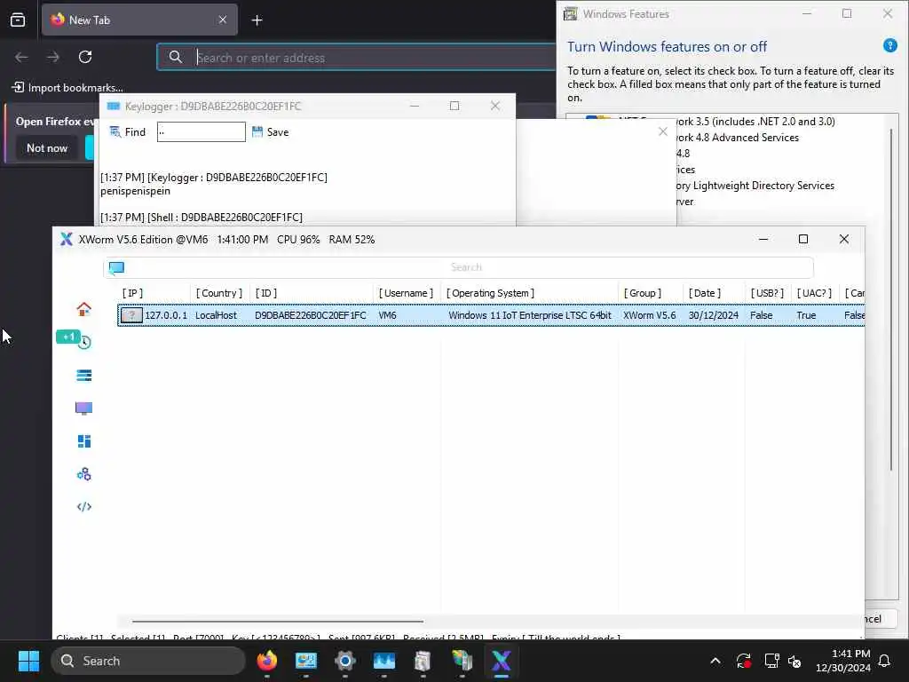
Task: Click Import bookmarks link in Firefox
Action: coord(67,88)
